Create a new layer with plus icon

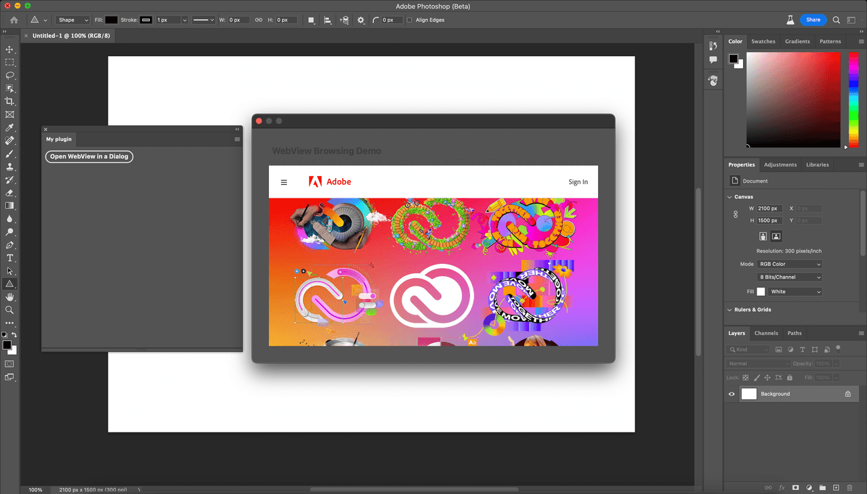[x=836, y=487]
